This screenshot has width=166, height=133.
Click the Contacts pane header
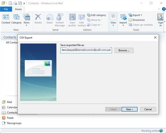pos(10,37)
